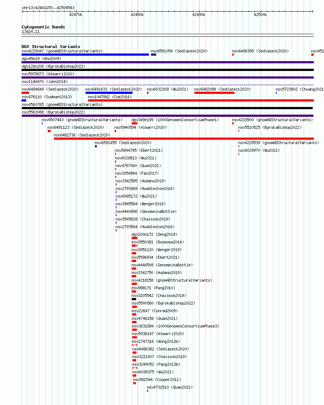Image resolution: width=324 pixels, height=405 pixels.
Task: Click esv3249052 (Pang2013b) label
Action: pos(156,365)
